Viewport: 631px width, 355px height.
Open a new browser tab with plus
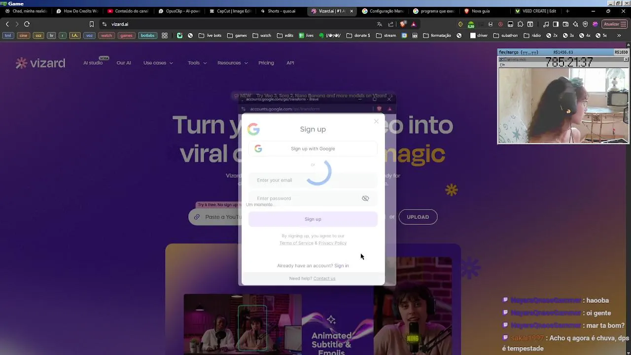(567, 11)
